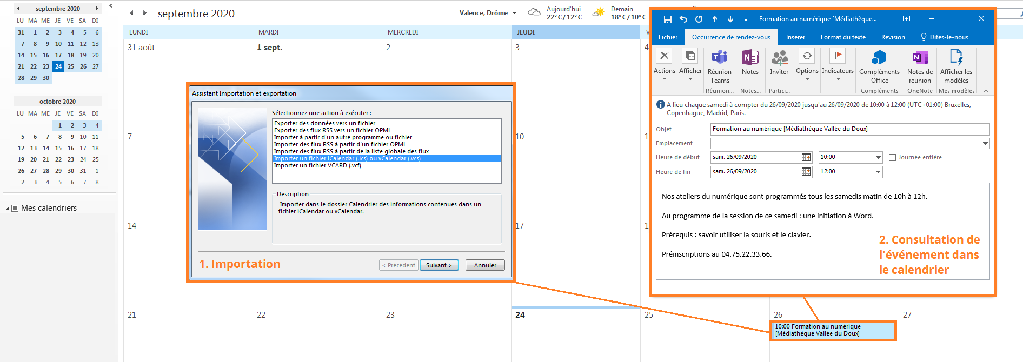Select Exporter des données vers un fichier
This screenshot has height=362, width=1023.
324,123
